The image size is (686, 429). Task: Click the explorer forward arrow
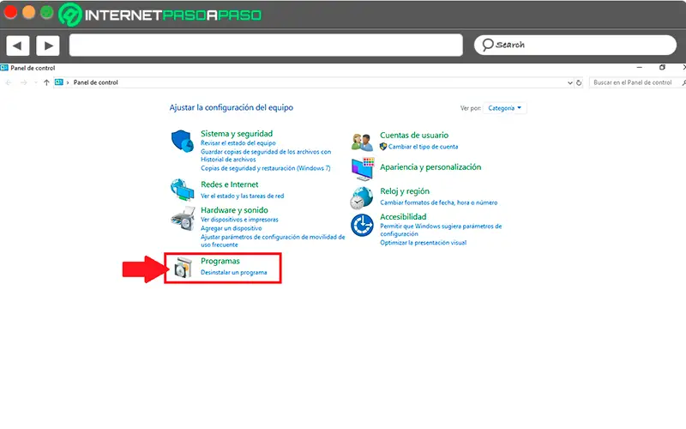[24, 82]
